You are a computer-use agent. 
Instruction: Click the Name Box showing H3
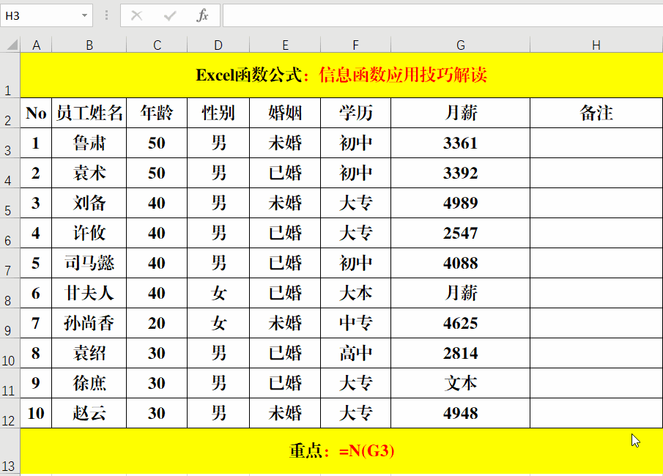point(40,15)
